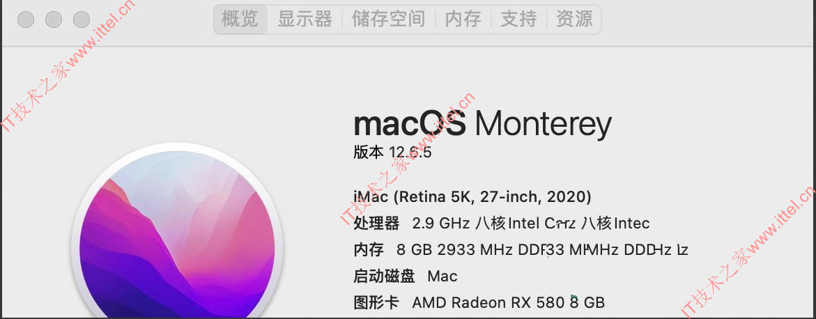Click the 处理器 label
This screenshot has width=816, height=319.
point(376,224)
